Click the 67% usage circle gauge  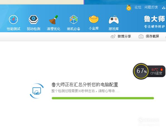click(141, 71)
